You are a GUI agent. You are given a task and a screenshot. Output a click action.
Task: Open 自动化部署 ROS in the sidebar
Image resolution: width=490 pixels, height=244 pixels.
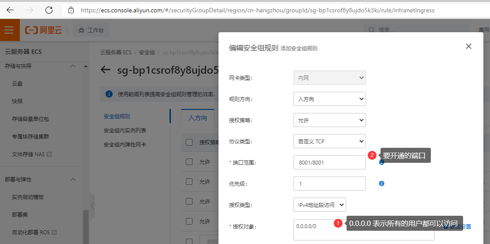pos(31,232)
